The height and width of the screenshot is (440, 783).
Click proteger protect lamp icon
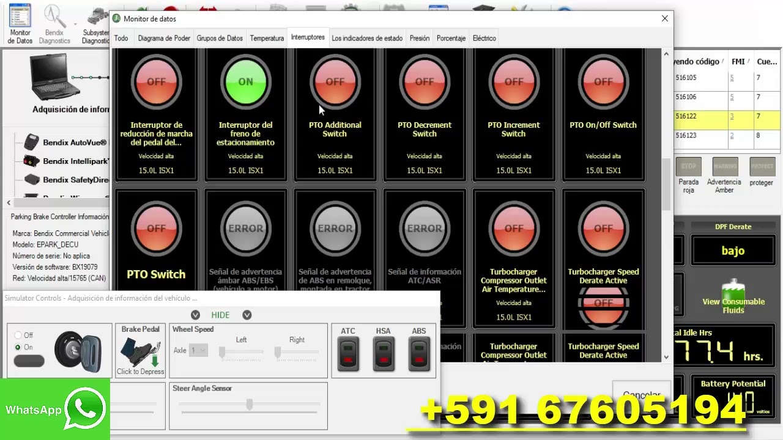(762, 166)
